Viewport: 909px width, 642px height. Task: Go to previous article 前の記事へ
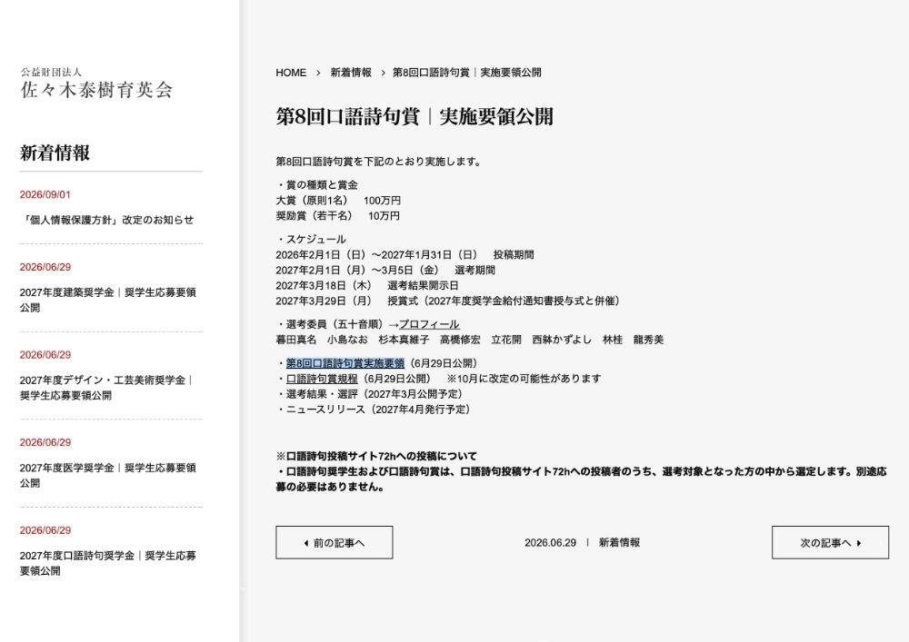pos(335,542)
